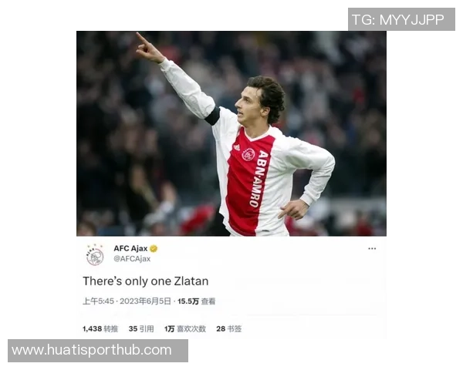Click the tweet text 'There's only one Zlatan'

click(146, 281)
